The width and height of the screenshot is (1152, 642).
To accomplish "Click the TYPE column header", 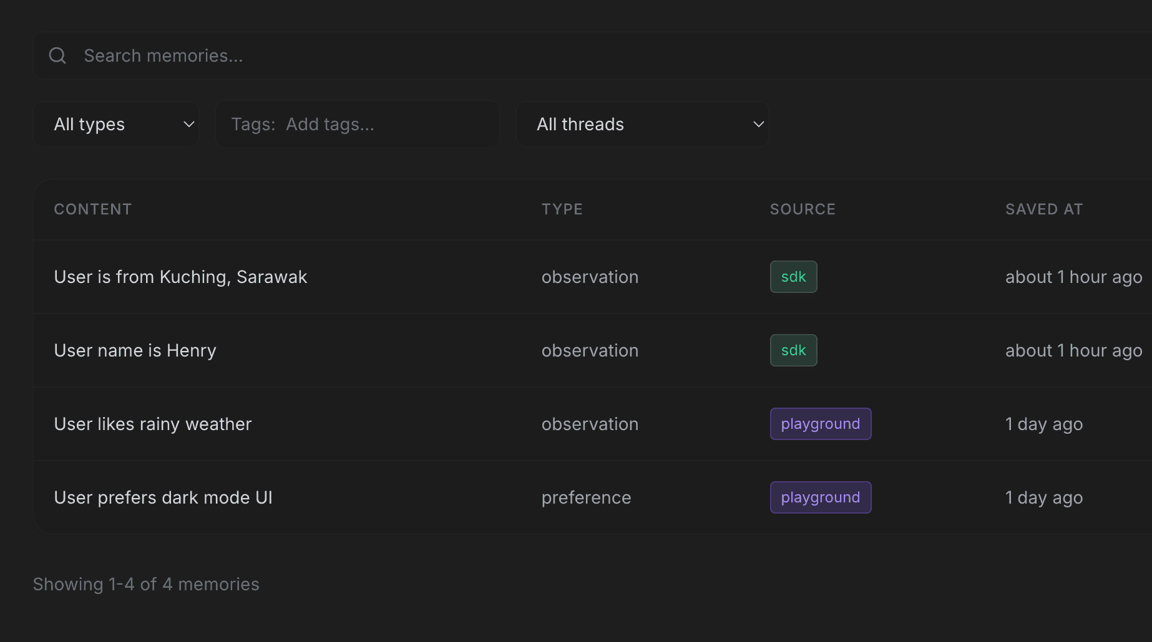I will pyautogui.click(x=562, y=209).
